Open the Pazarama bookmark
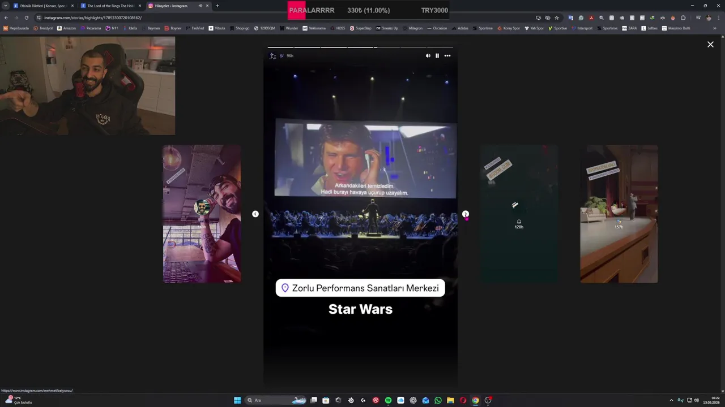The height and width of the screenshot is (407, 725). coord(91,28)
